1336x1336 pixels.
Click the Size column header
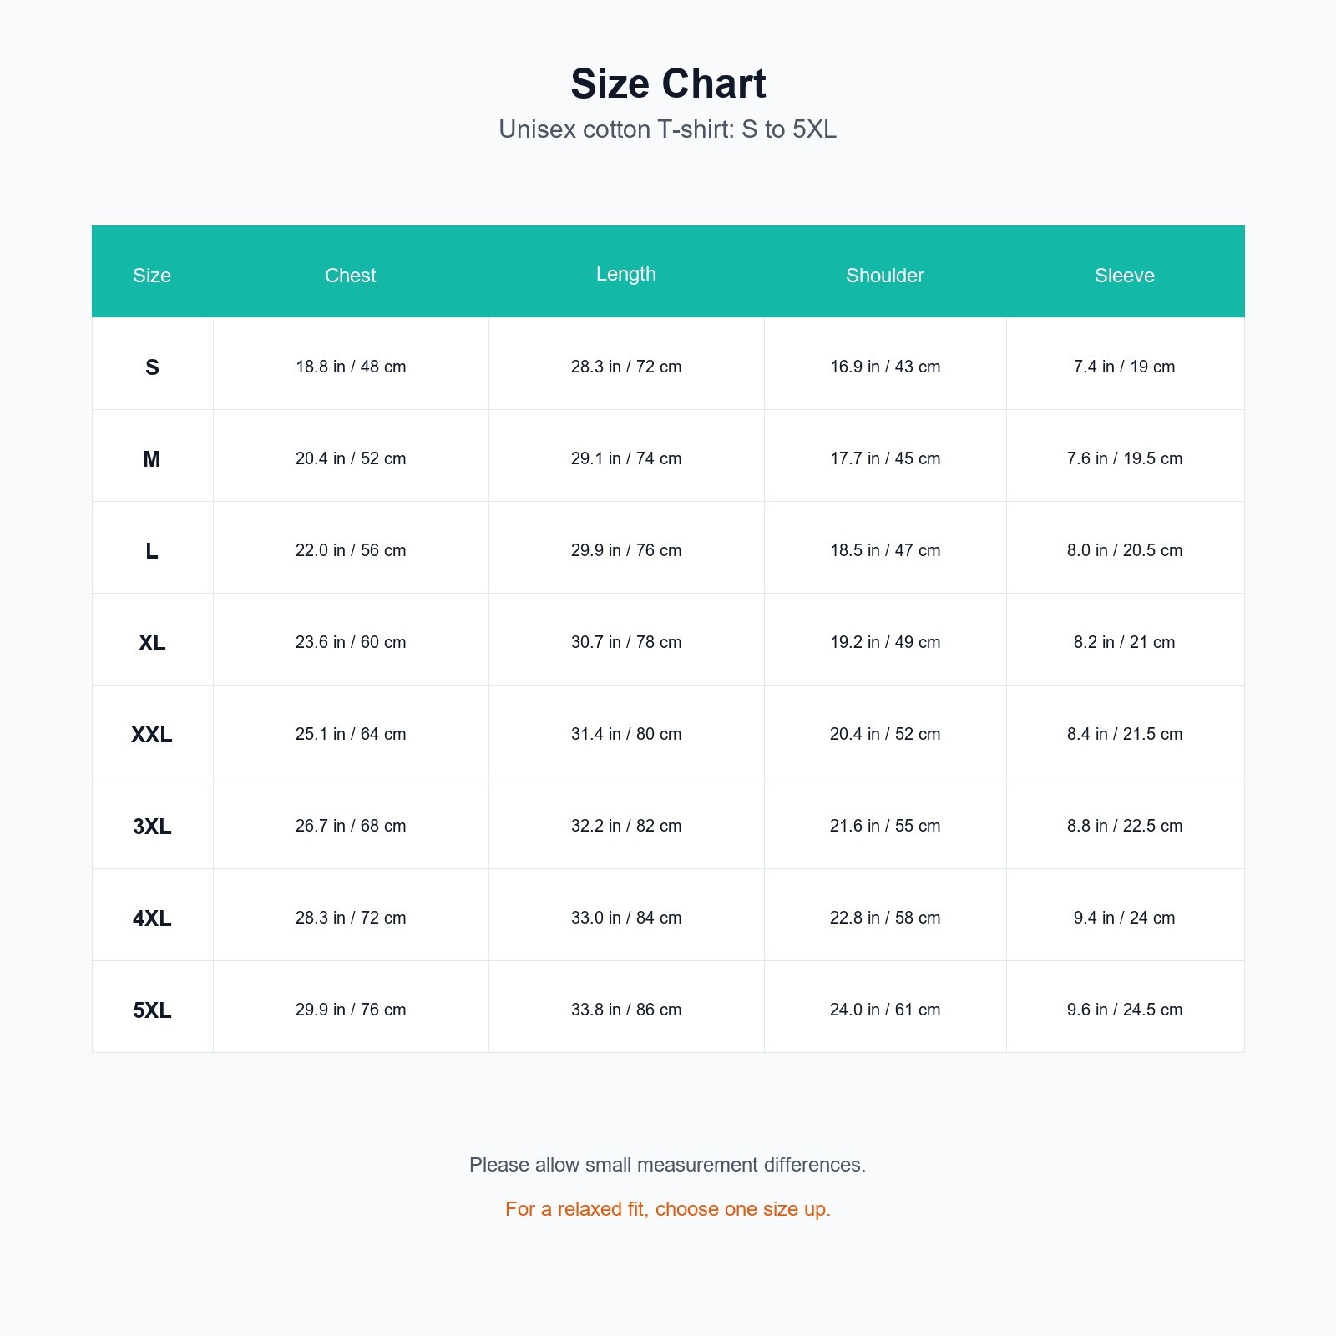pos(152,276)
